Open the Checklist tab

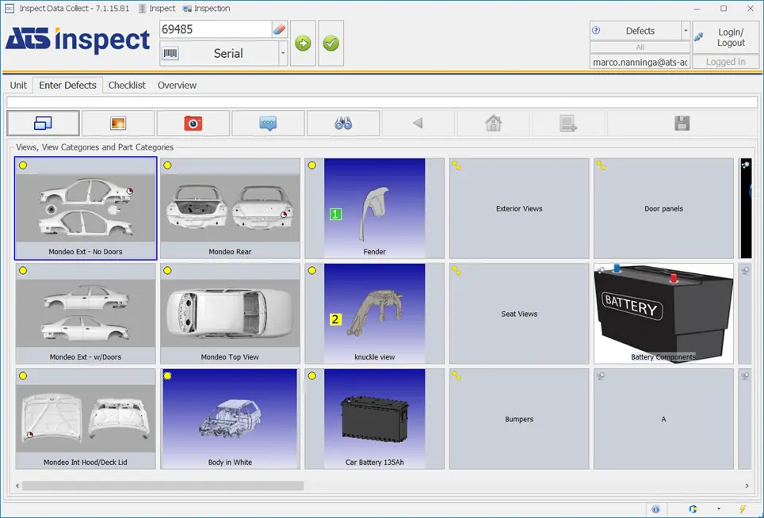(x=127, y=86)
